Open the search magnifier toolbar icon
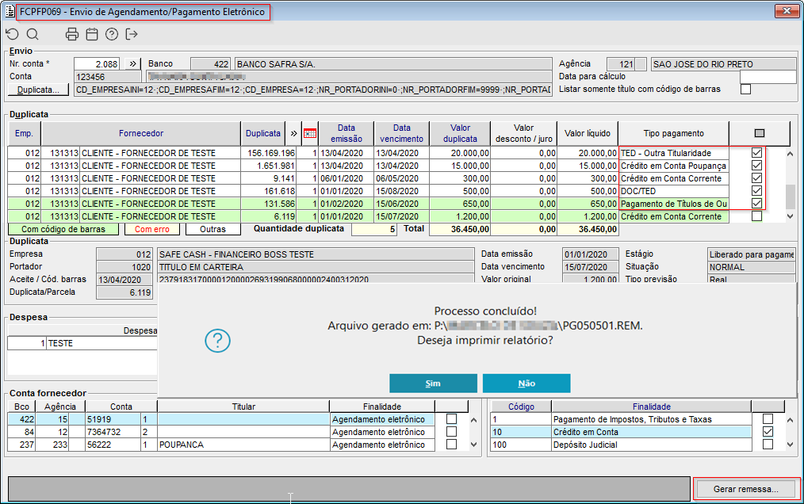 tap(33, 34)
